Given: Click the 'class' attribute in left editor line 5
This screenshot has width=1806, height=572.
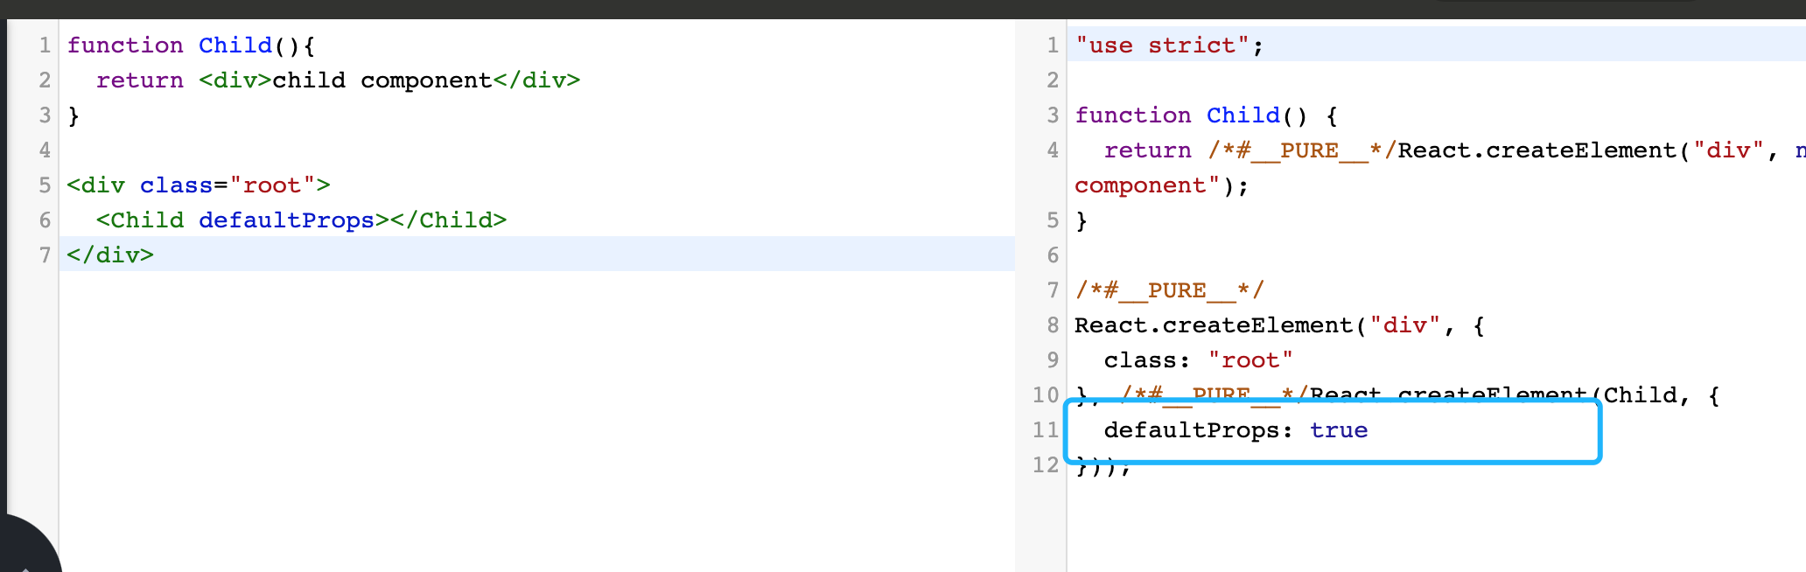Looking at the screenshot, I should 177,185.
